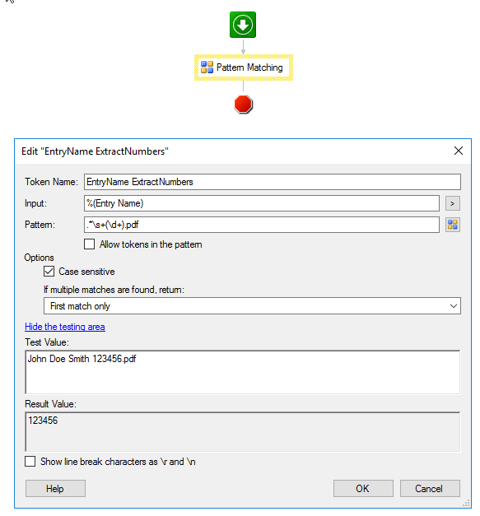Click in the Test Value text area
Image resolution: width=480 pixels, height=516 pixels.
[242, 372]
